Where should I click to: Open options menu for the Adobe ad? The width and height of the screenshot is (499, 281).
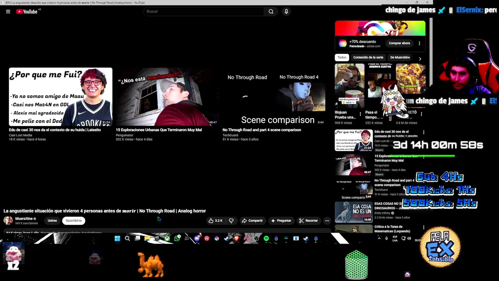pyautogui.click(x=419, y=43)
